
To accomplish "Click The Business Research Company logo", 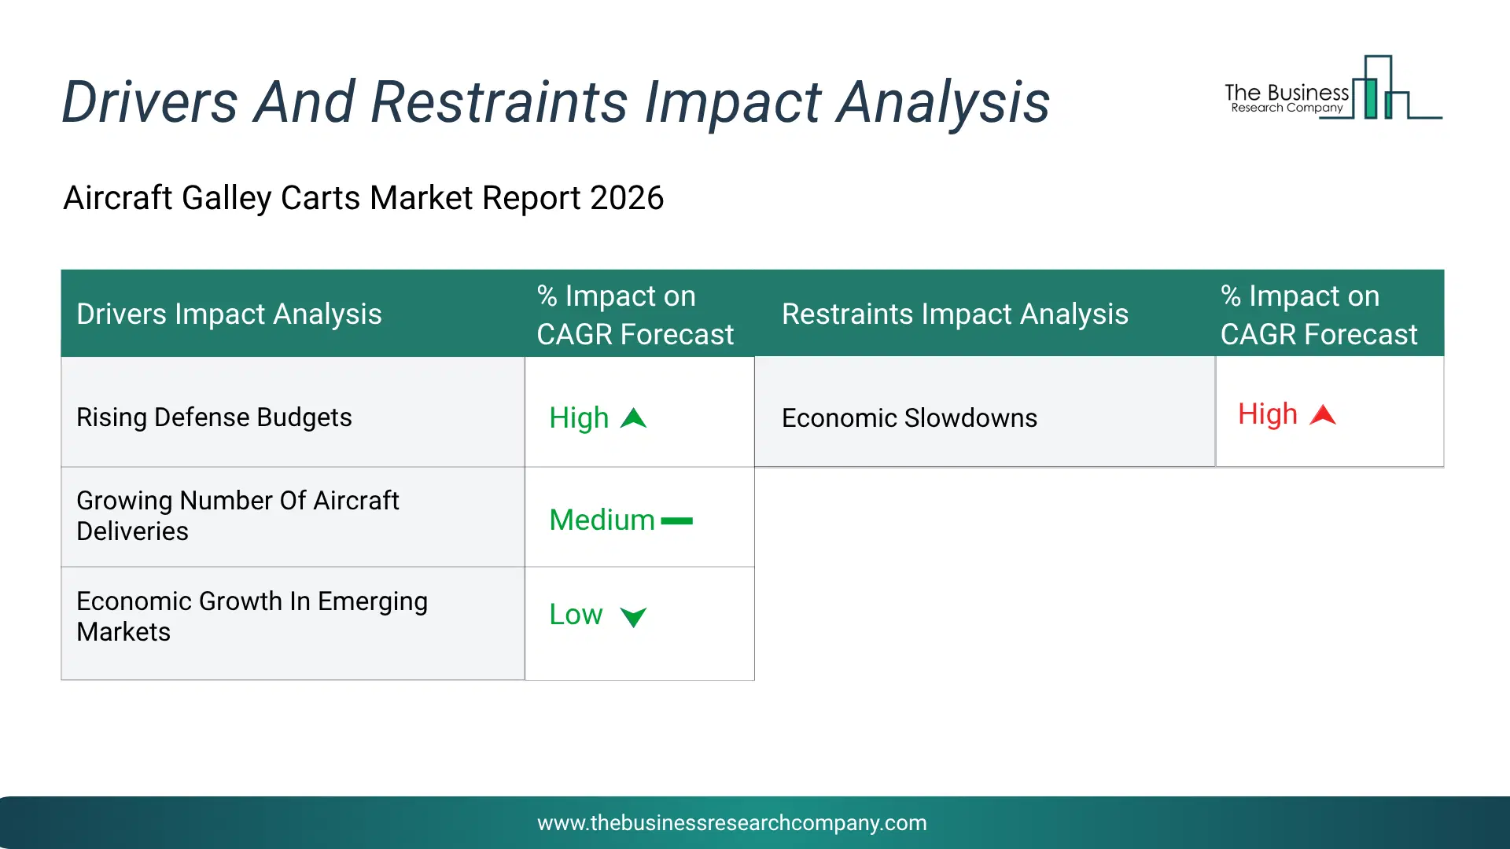I will click(x=1333, y=87).
